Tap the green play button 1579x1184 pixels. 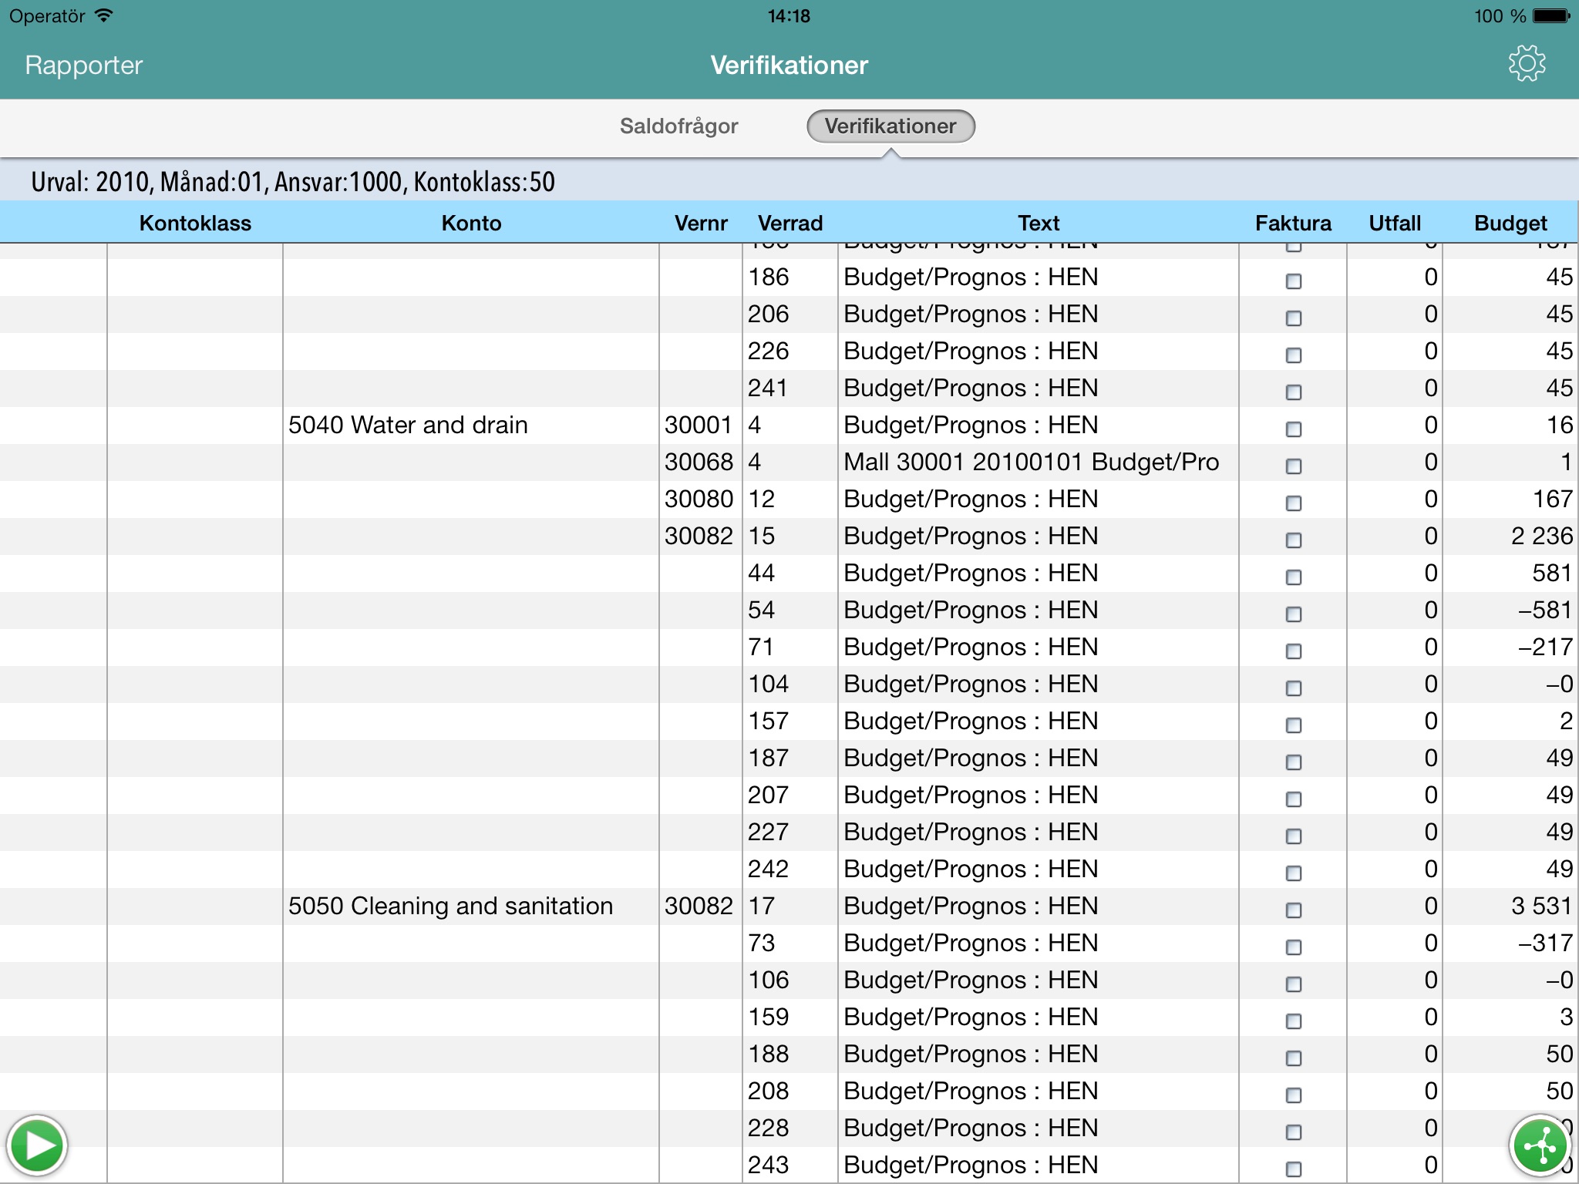pyautogui.click(x=36, y=1145)
